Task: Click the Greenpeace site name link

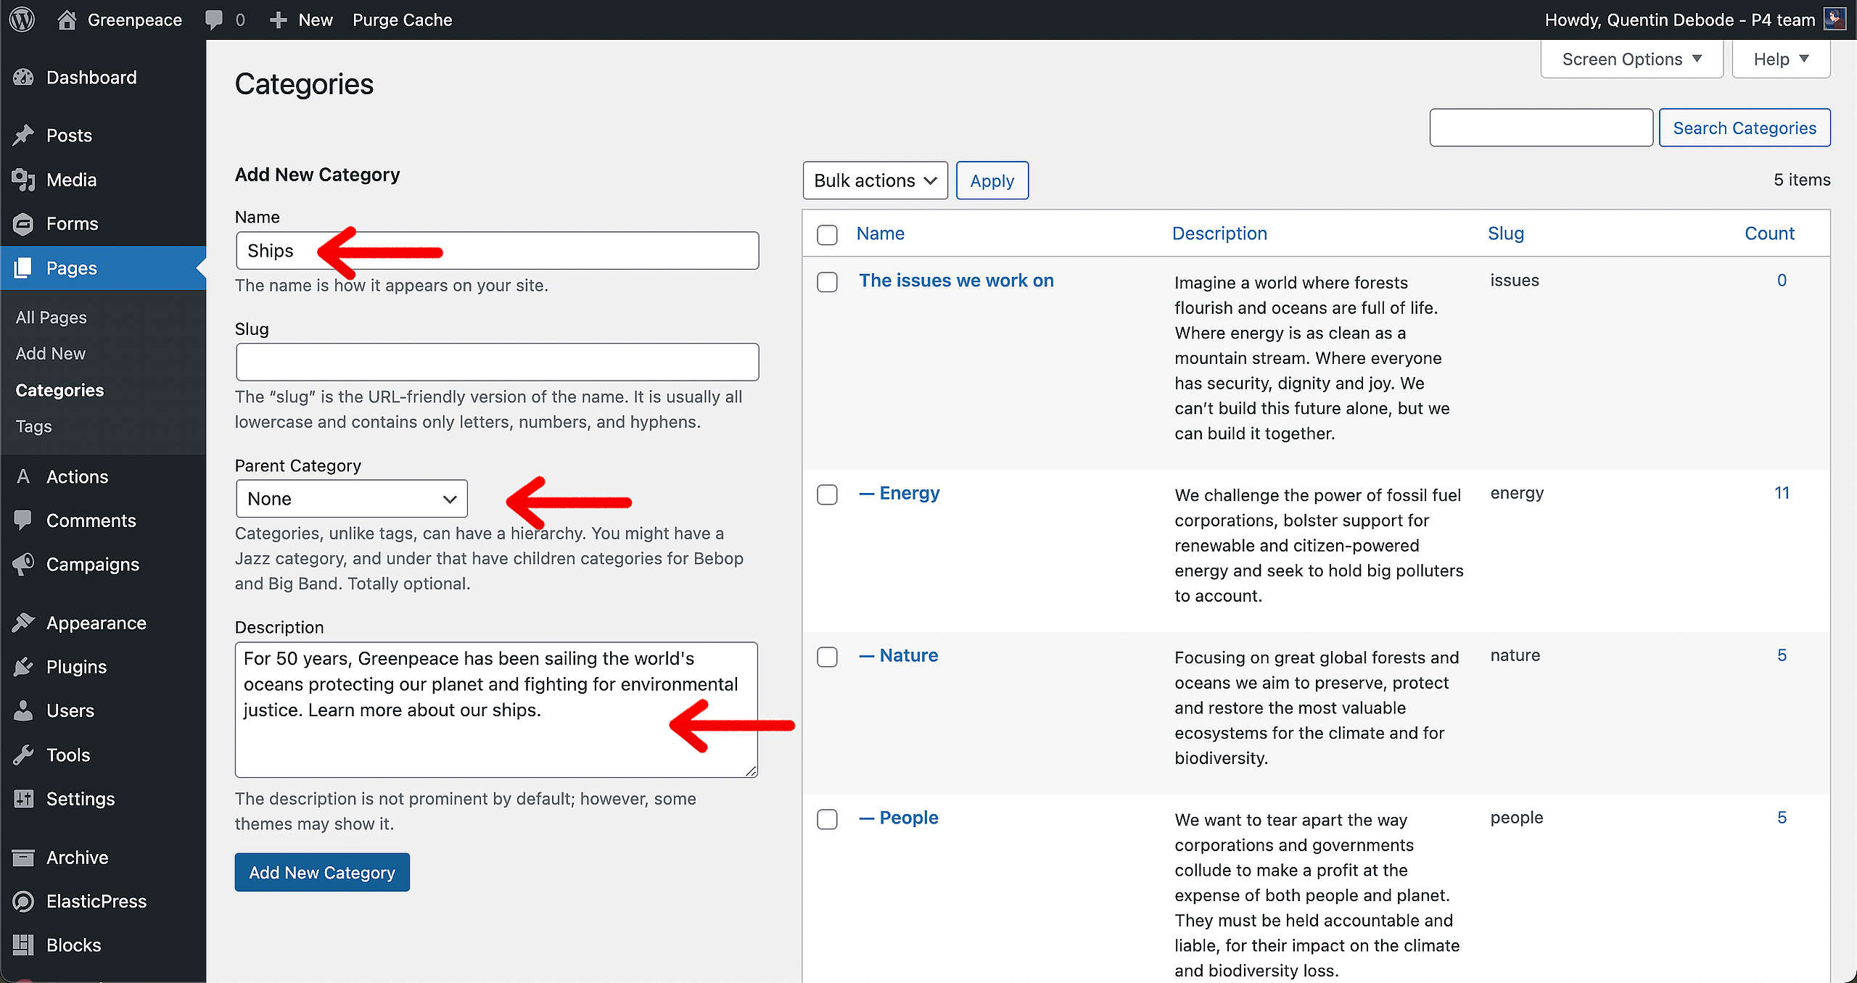Action: pos(134,20)
